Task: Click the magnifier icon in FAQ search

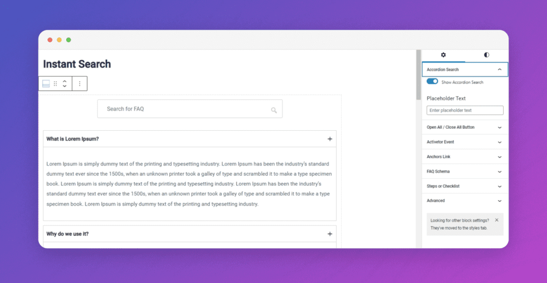Action: coord(273,110)
